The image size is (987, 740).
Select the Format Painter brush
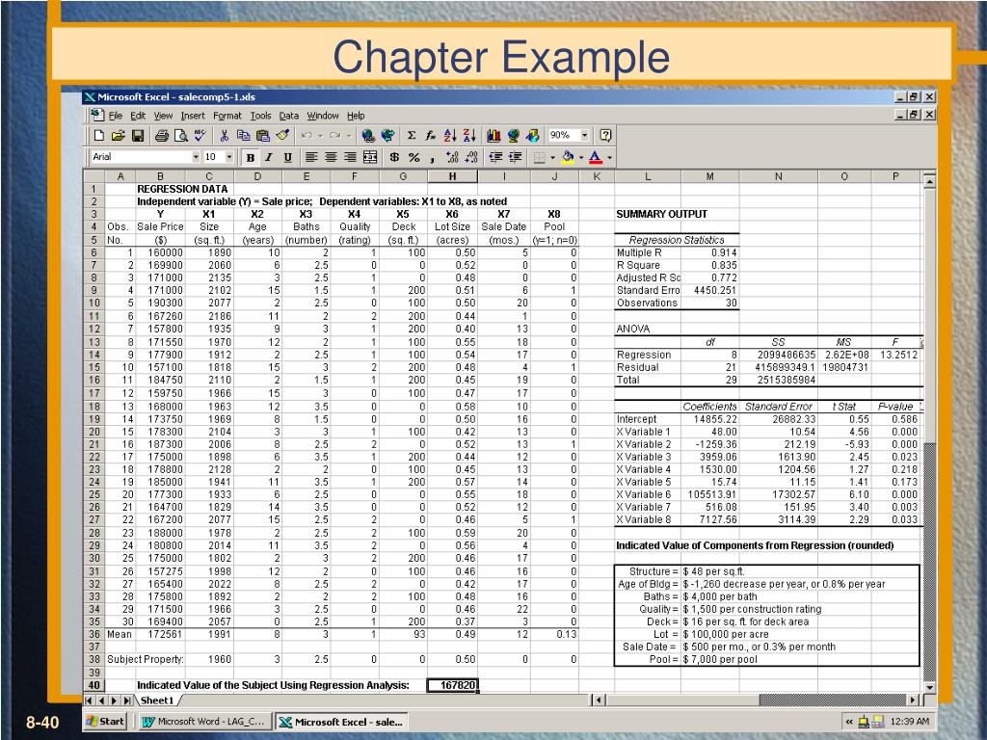pyautogui.click(x=282, y=135)
